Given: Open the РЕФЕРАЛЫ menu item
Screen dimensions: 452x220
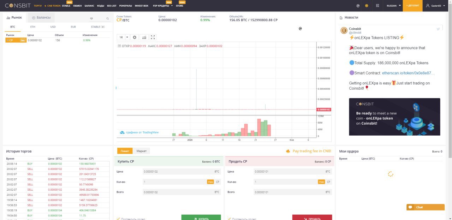Looking at the screenshot, I should (x=126, y=6).
